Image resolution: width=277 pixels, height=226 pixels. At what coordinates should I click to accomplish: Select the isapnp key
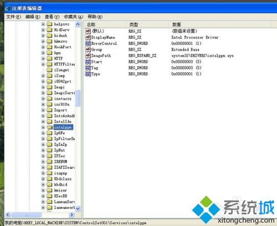tap(60, 173)
